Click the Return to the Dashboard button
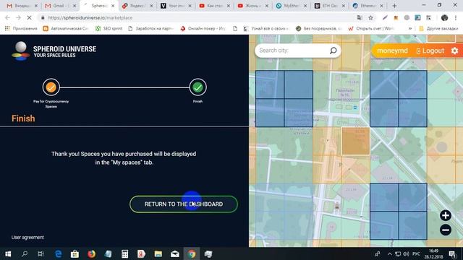This screenshot has width=463, height=260. 184,204
